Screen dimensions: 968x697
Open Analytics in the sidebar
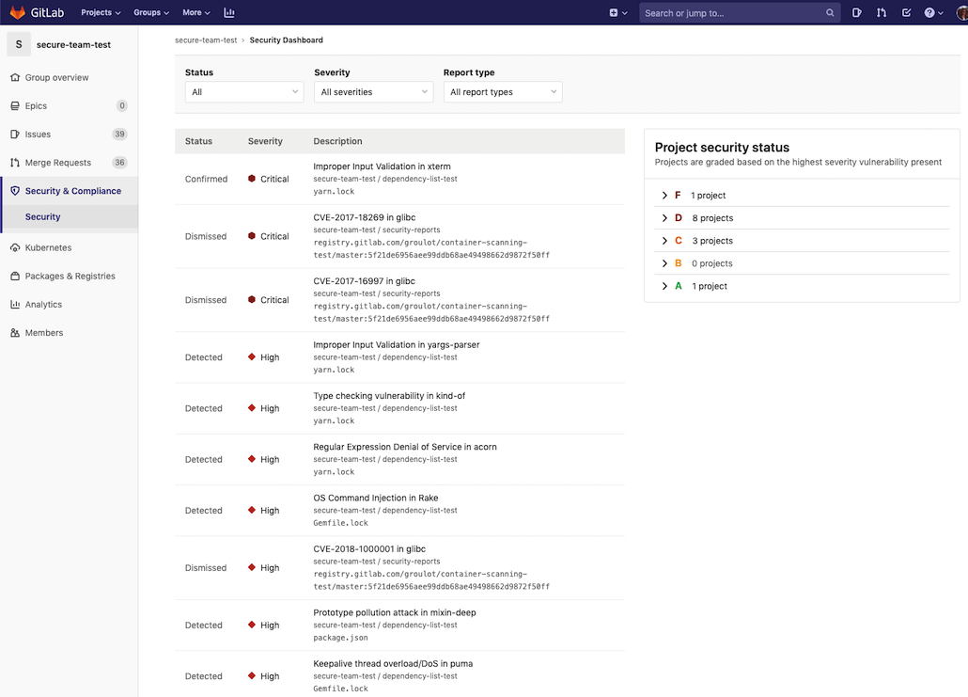click(42, 304)
